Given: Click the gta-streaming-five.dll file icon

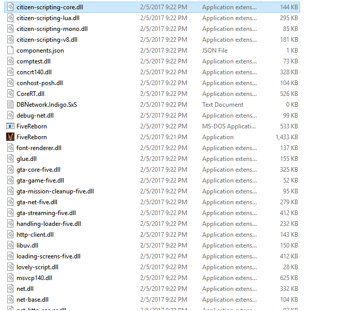Looking at the screenshot, I should [x=10, y=212].
